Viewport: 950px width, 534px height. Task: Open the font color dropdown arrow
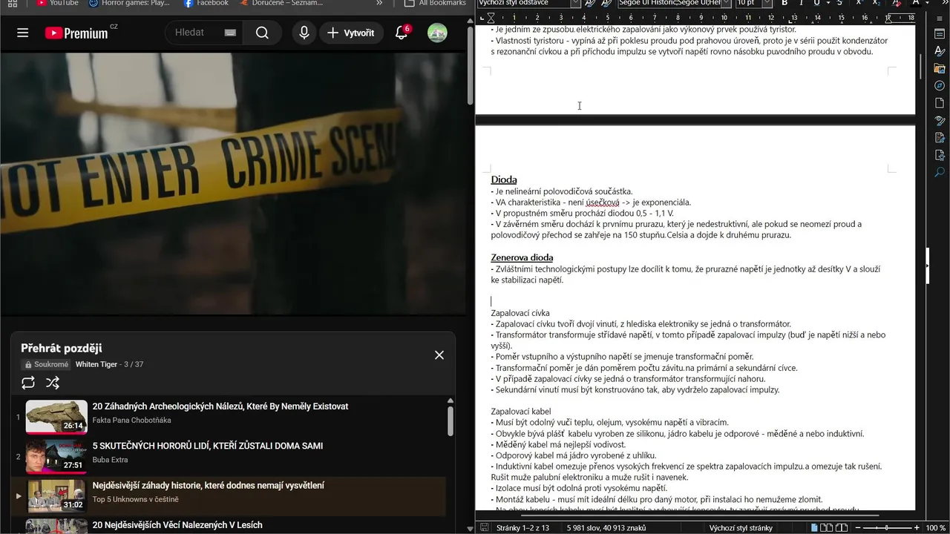[x=927, y=3]
